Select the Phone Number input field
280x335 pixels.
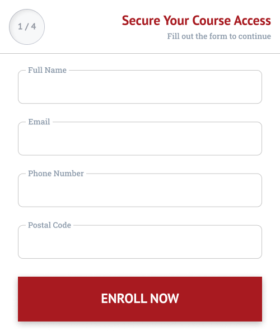click(x=140, y=190)
